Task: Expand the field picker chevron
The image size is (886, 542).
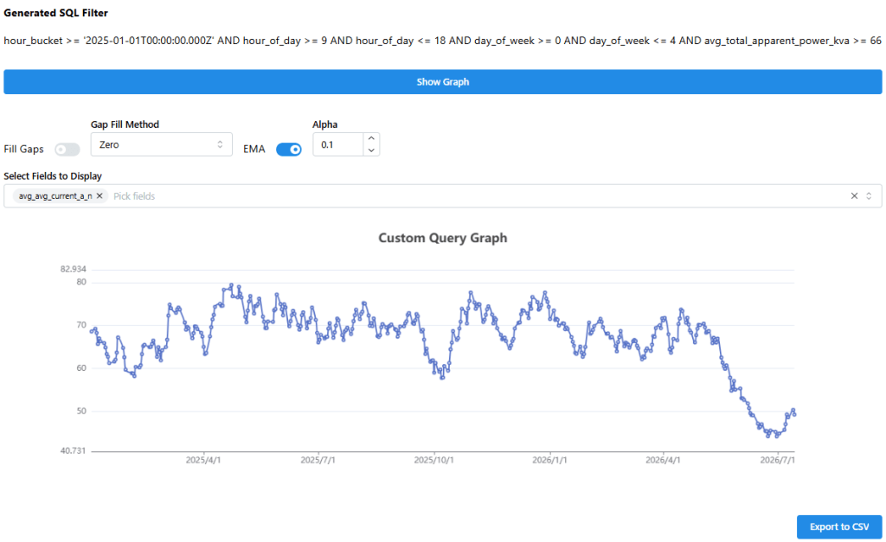Action: tap(869, 196)
